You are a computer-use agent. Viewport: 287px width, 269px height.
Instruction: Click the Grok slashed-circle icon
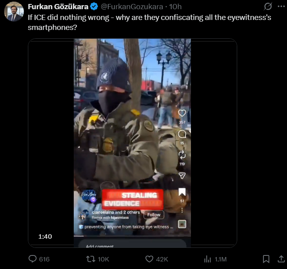point(268,6)
